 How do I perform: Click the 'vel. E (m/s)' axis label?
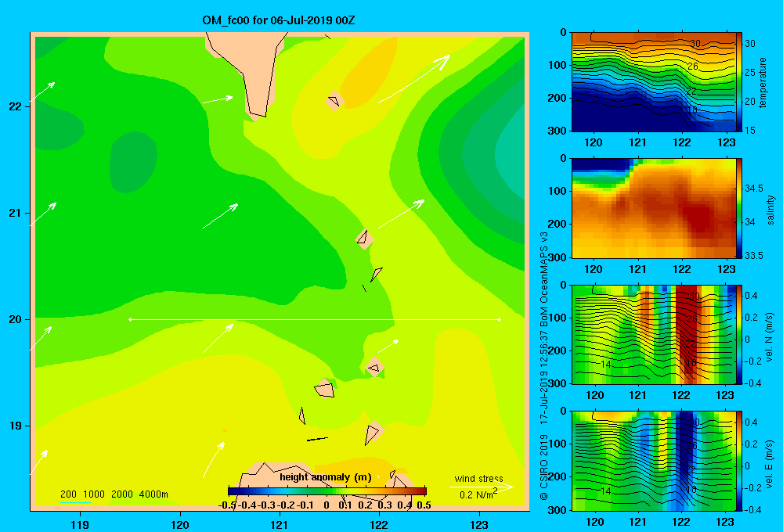770,462
